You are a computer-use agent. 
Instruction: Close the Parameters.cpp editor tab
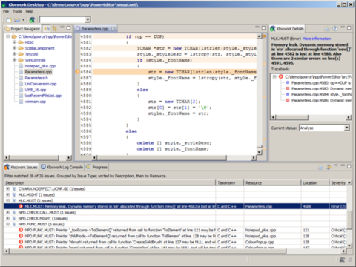tap(113, 29)
